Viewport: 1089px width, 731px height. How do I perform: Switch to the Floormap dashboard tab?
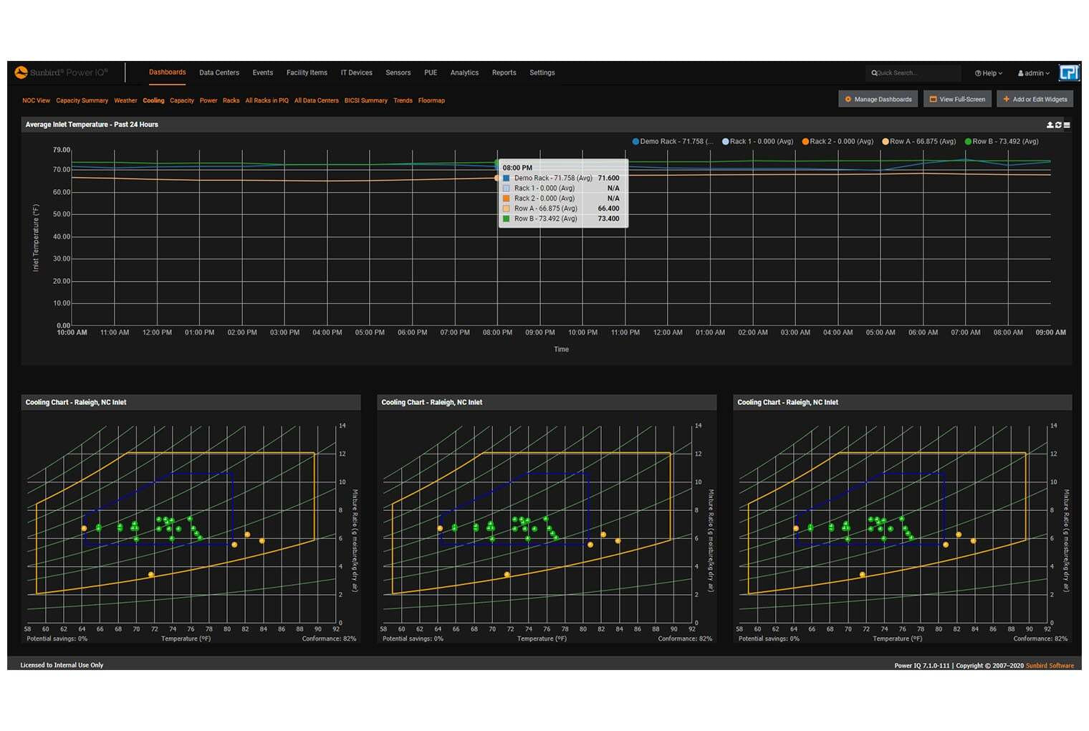click(431, 101)
